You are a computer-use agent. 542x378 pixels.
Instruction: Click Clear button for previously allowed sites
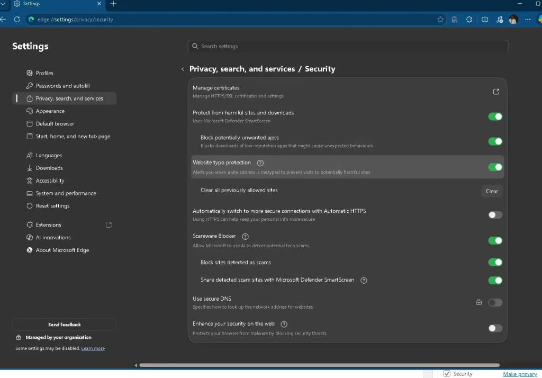tap(492, 191)
